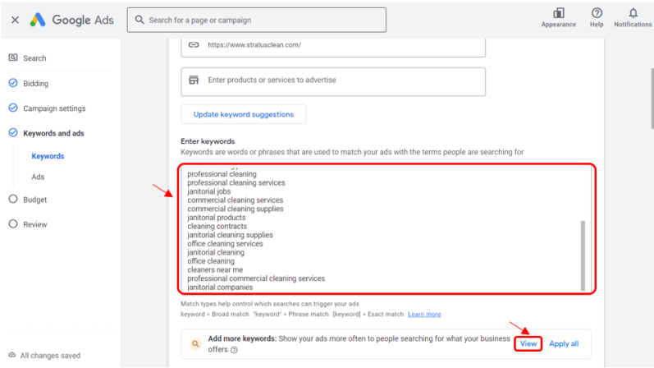Screen dimensions: 654x368
Task: Go to Keywords sub-item in sidebar
Action: pos(48,156)
